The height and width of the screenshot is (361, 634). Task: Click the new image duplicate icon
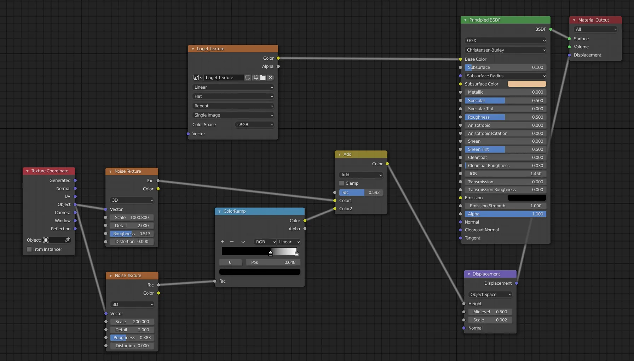[255, 78]
